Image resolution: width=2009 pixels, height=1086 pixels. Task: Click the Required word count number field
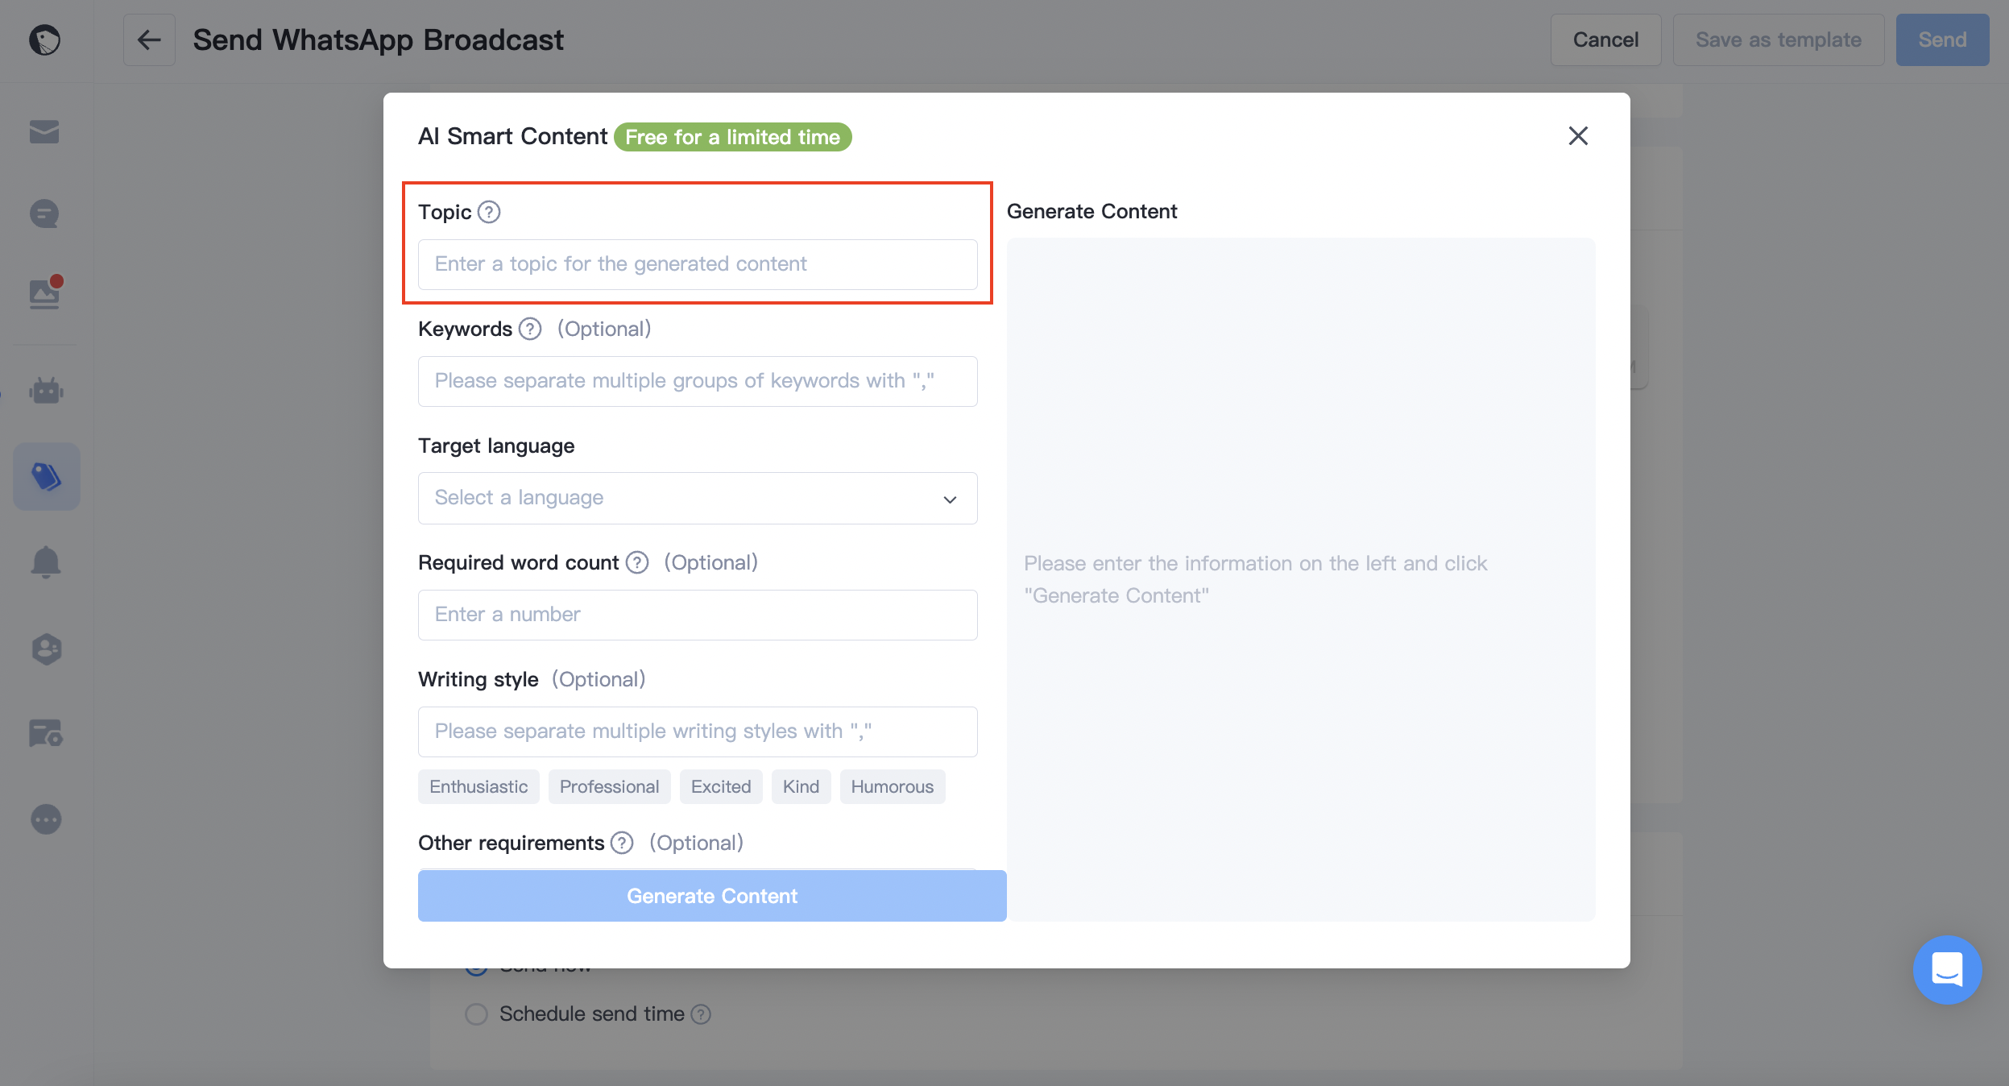pos(698,615)
